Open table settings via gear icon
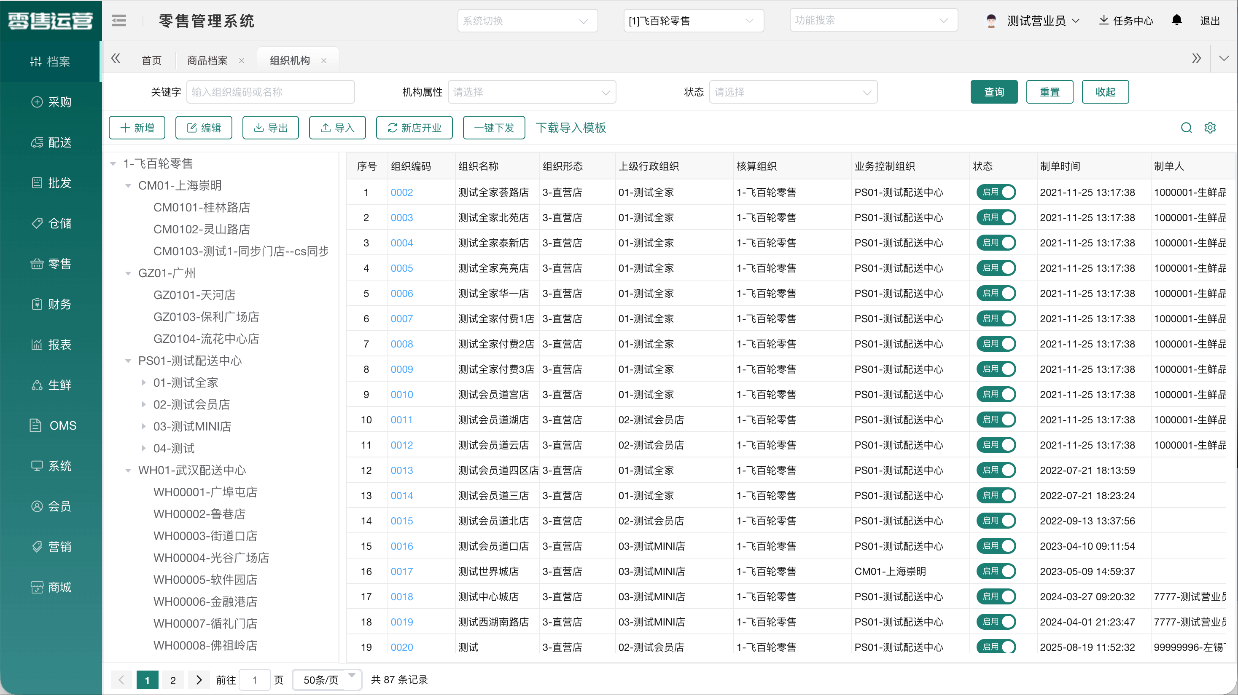Viewport: 1238px width, 695px height. click(1210, 127)
